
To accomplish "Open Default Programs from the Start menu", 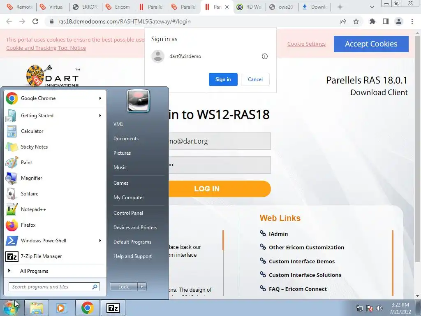I will coord(132,242).
